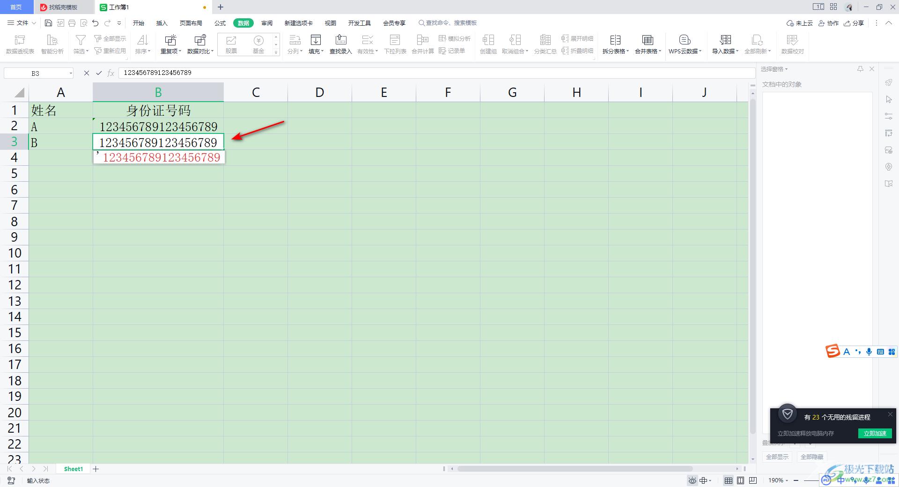Click the search commands field 查找命令
This screenshot has height=487, width=899.
click(448, 23)
